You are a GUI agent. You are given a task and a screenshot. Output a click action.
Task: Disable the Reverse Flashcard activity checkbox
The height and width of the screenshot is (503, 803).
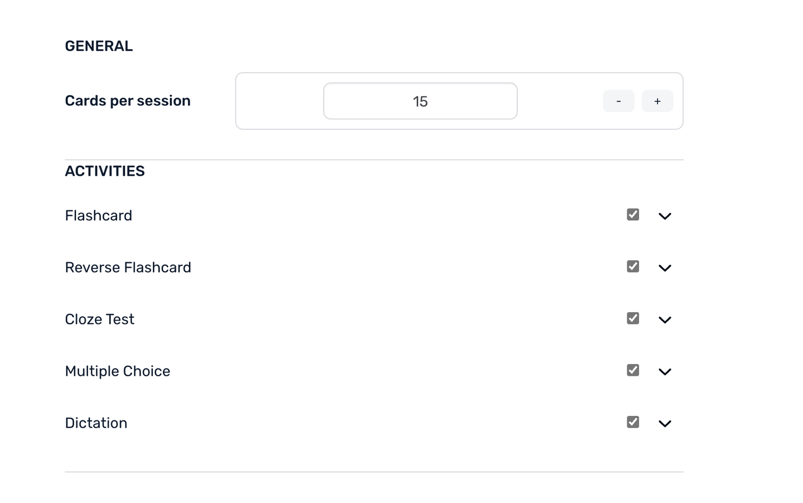(632, 267)
